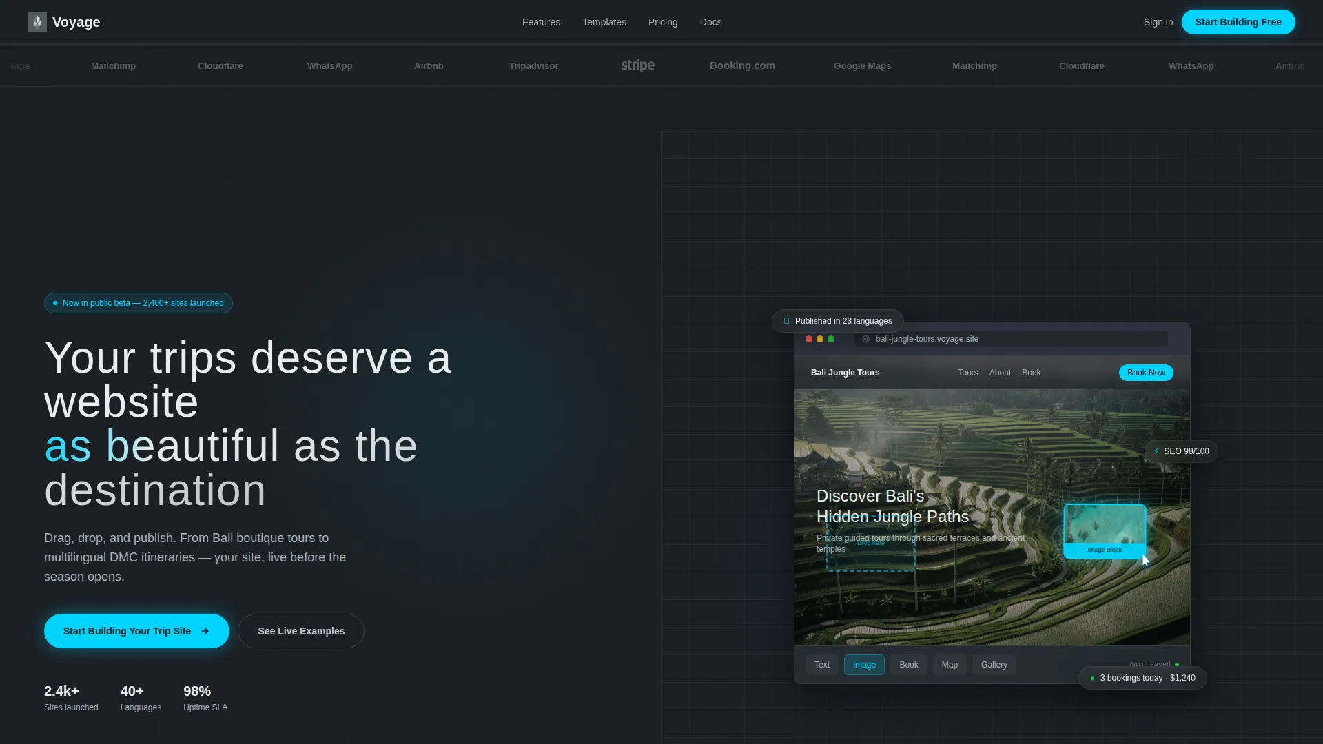Click the bali-jungle-tours.voyage.site URL field

click(1010, 339)
